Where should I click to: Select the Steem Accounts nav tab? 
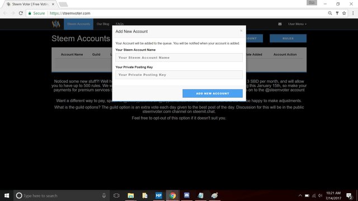coord(78,24)
